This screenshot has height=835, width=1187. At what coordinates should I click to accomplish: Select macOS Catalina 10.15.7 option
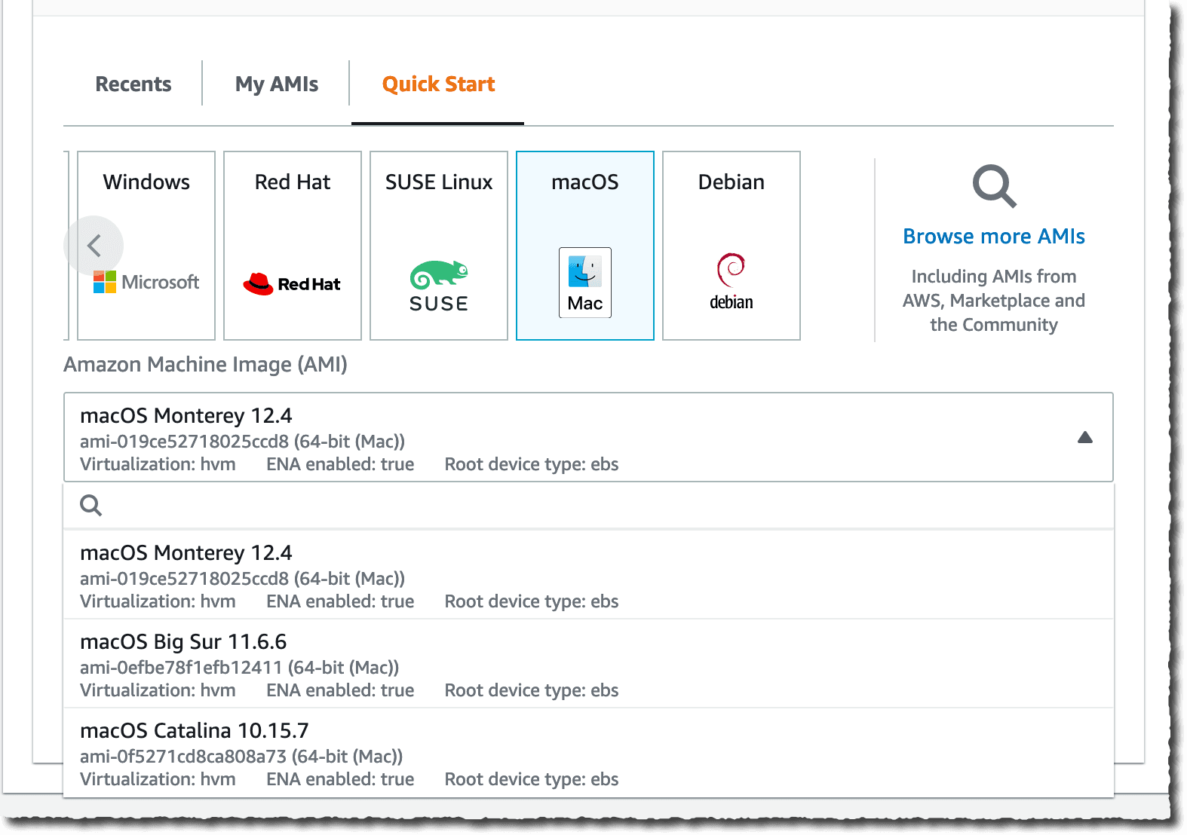point(588,753)
